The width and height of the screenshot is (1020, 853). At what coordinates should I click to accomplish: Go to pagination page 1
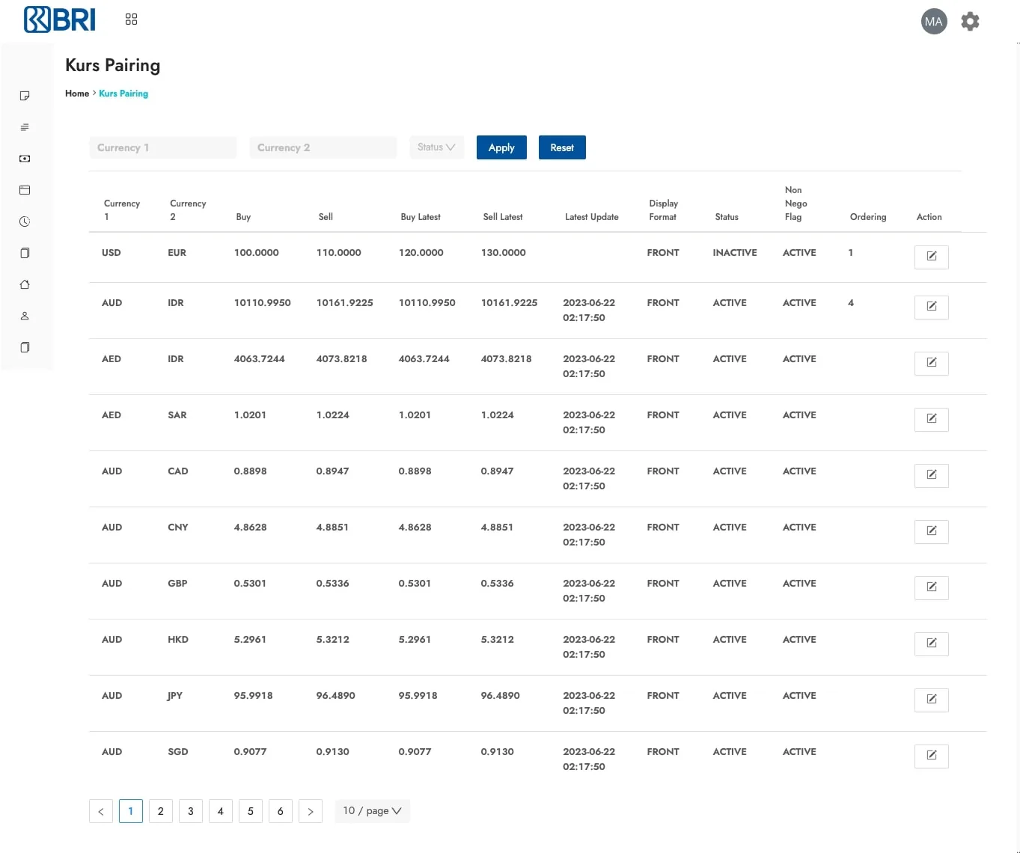[x=131, y=811]
